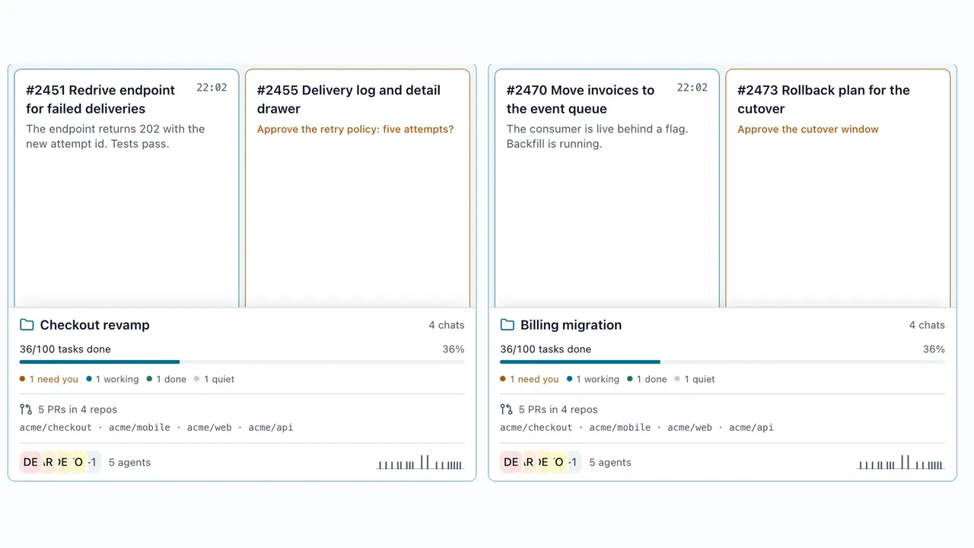974x548 pixels.
Task: Click "1 done" status in Checkout revamp
Action: [167, 379]
